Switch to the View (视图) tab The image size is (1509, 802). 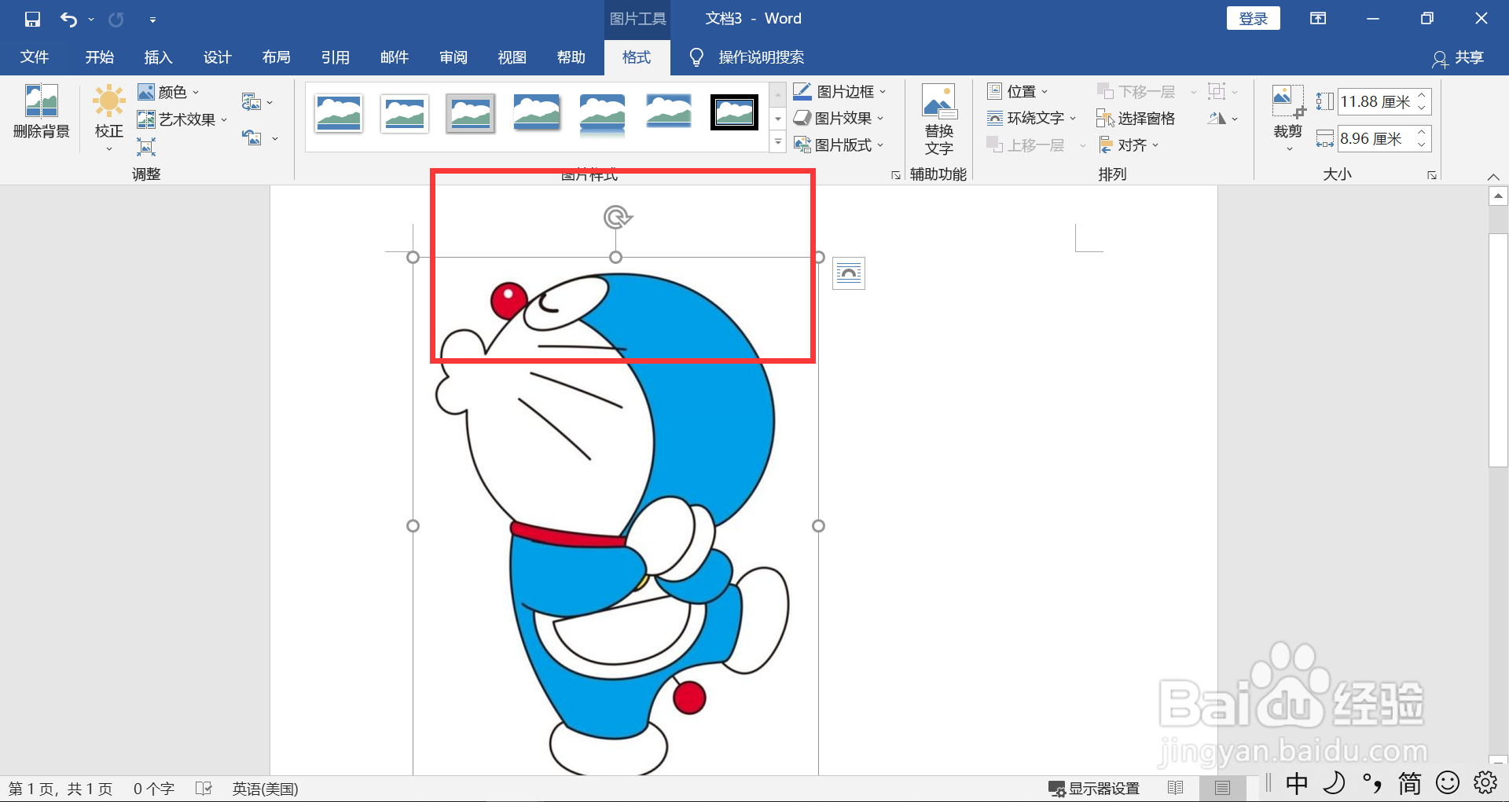512,57
